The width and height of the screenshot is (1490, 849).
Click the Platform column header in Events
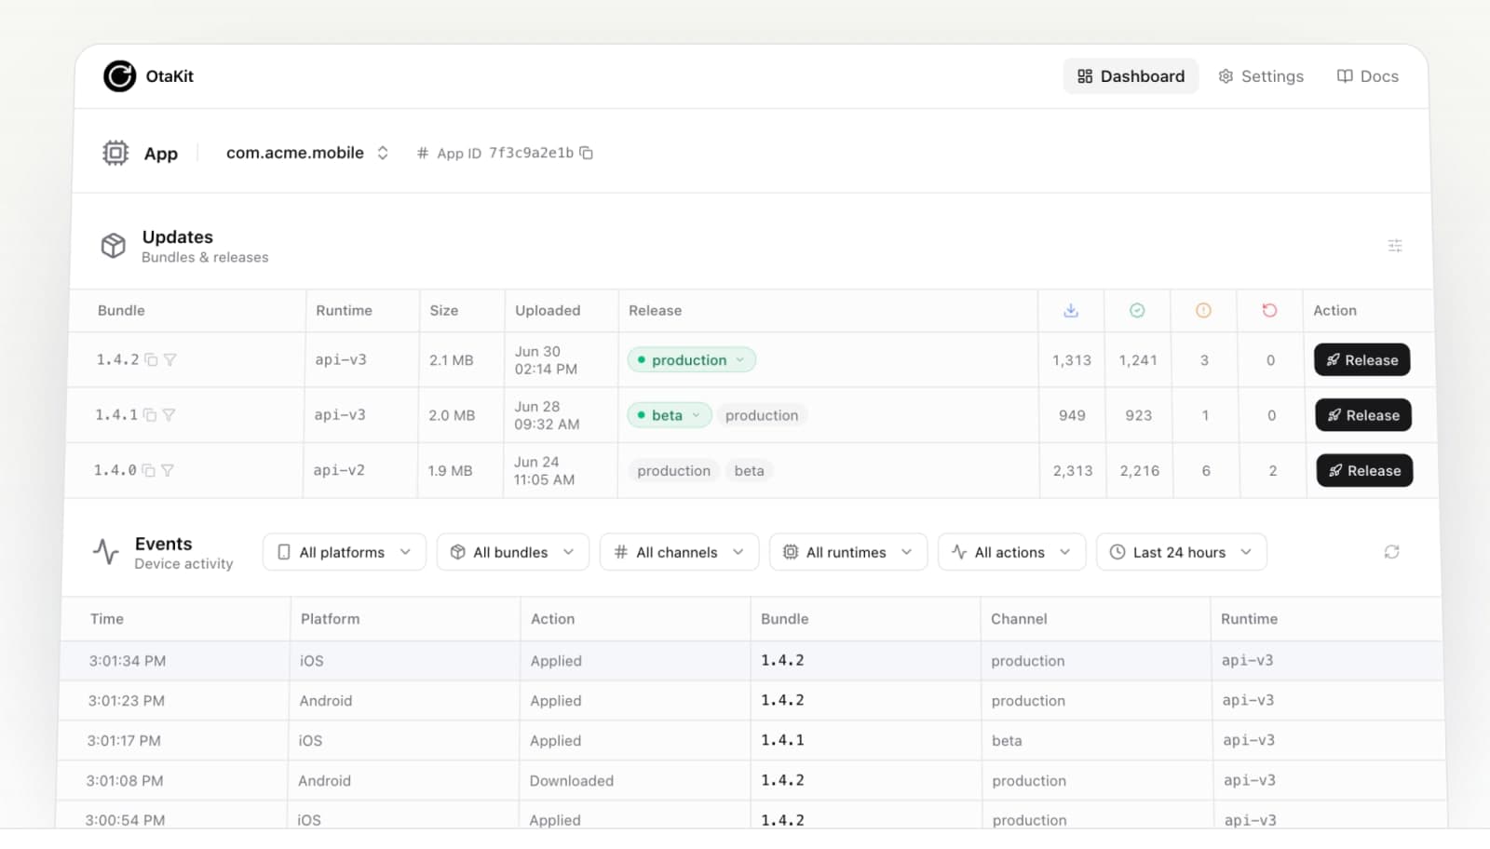[x=330, y=619]
